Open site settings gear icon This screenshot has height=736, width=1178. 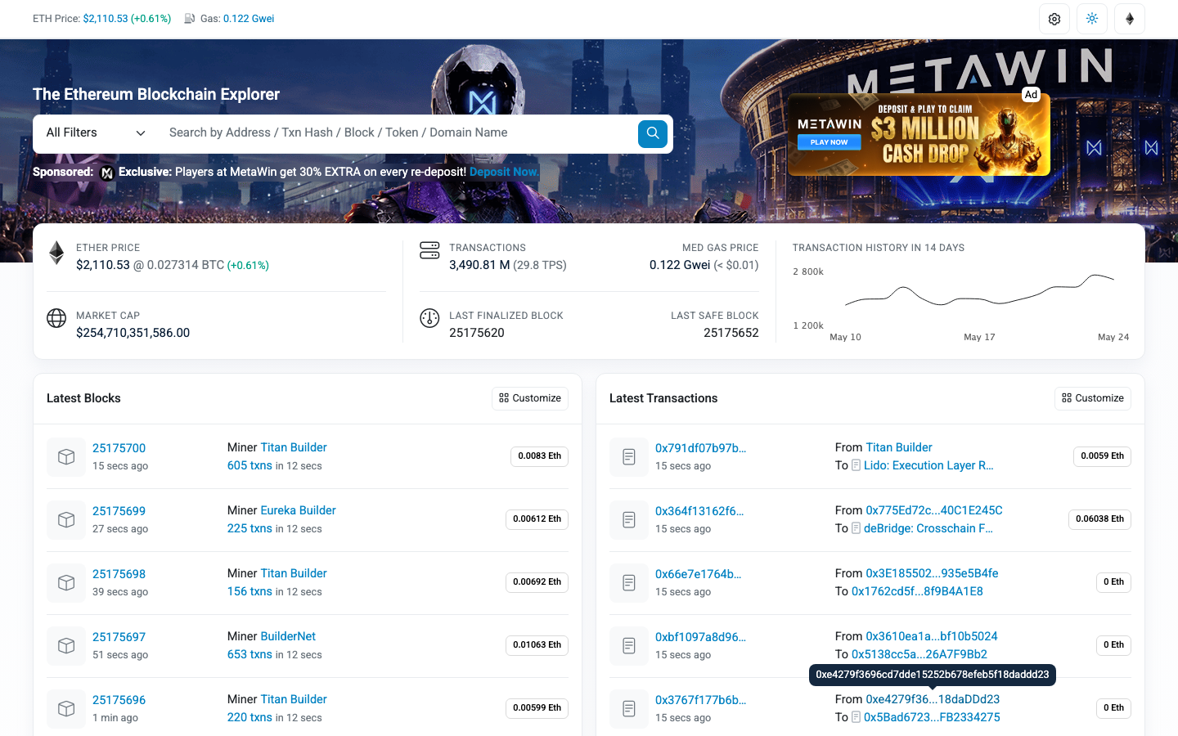[1054, 19]
